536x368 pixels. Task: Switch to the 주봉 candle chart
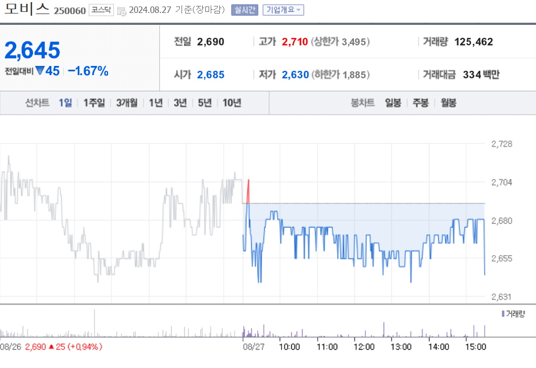pyautogui.click(x=420, y=103)
